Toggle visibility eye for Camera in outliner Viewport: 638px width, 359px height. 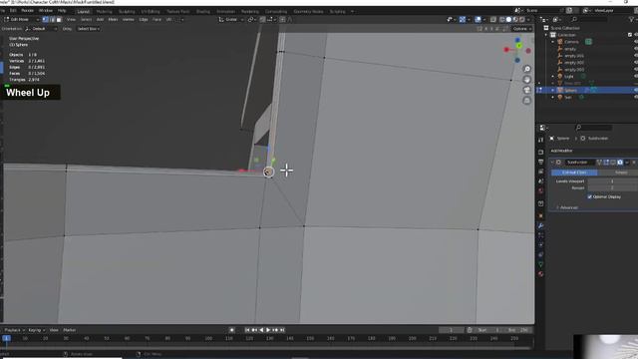pyautogui.click(x=636, y=42)
